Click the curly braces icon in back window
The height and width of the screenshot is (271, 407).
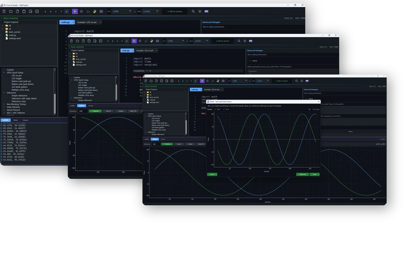pyautogui.click(x=88, y=12)
